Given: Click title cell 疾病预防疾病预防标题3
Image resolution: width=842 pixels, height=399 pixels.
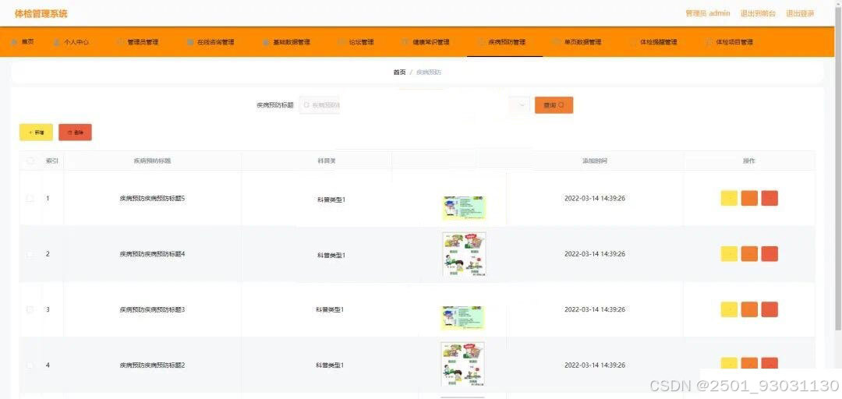Looking at the screenshot, I should pos(153,309).
